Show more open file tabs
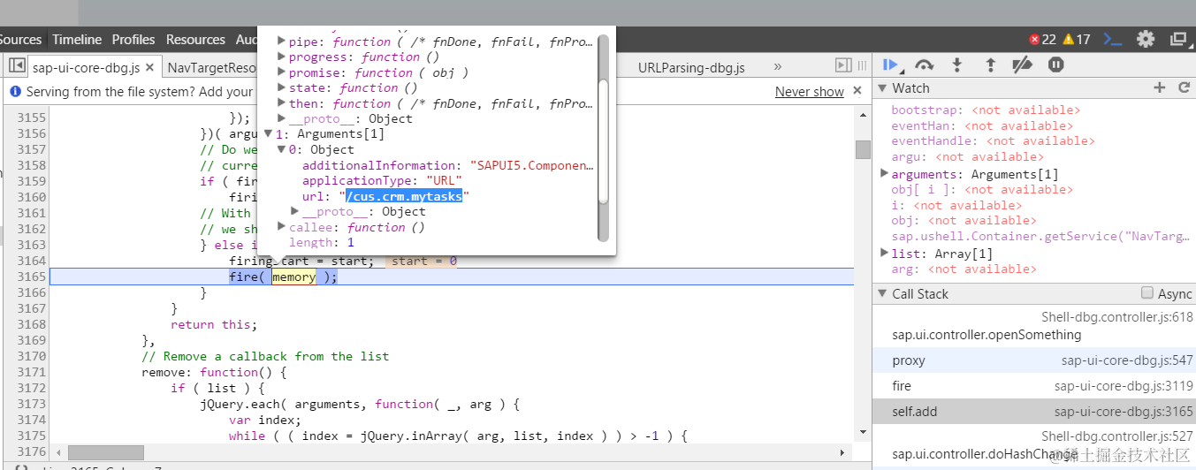 coord(778,66)
